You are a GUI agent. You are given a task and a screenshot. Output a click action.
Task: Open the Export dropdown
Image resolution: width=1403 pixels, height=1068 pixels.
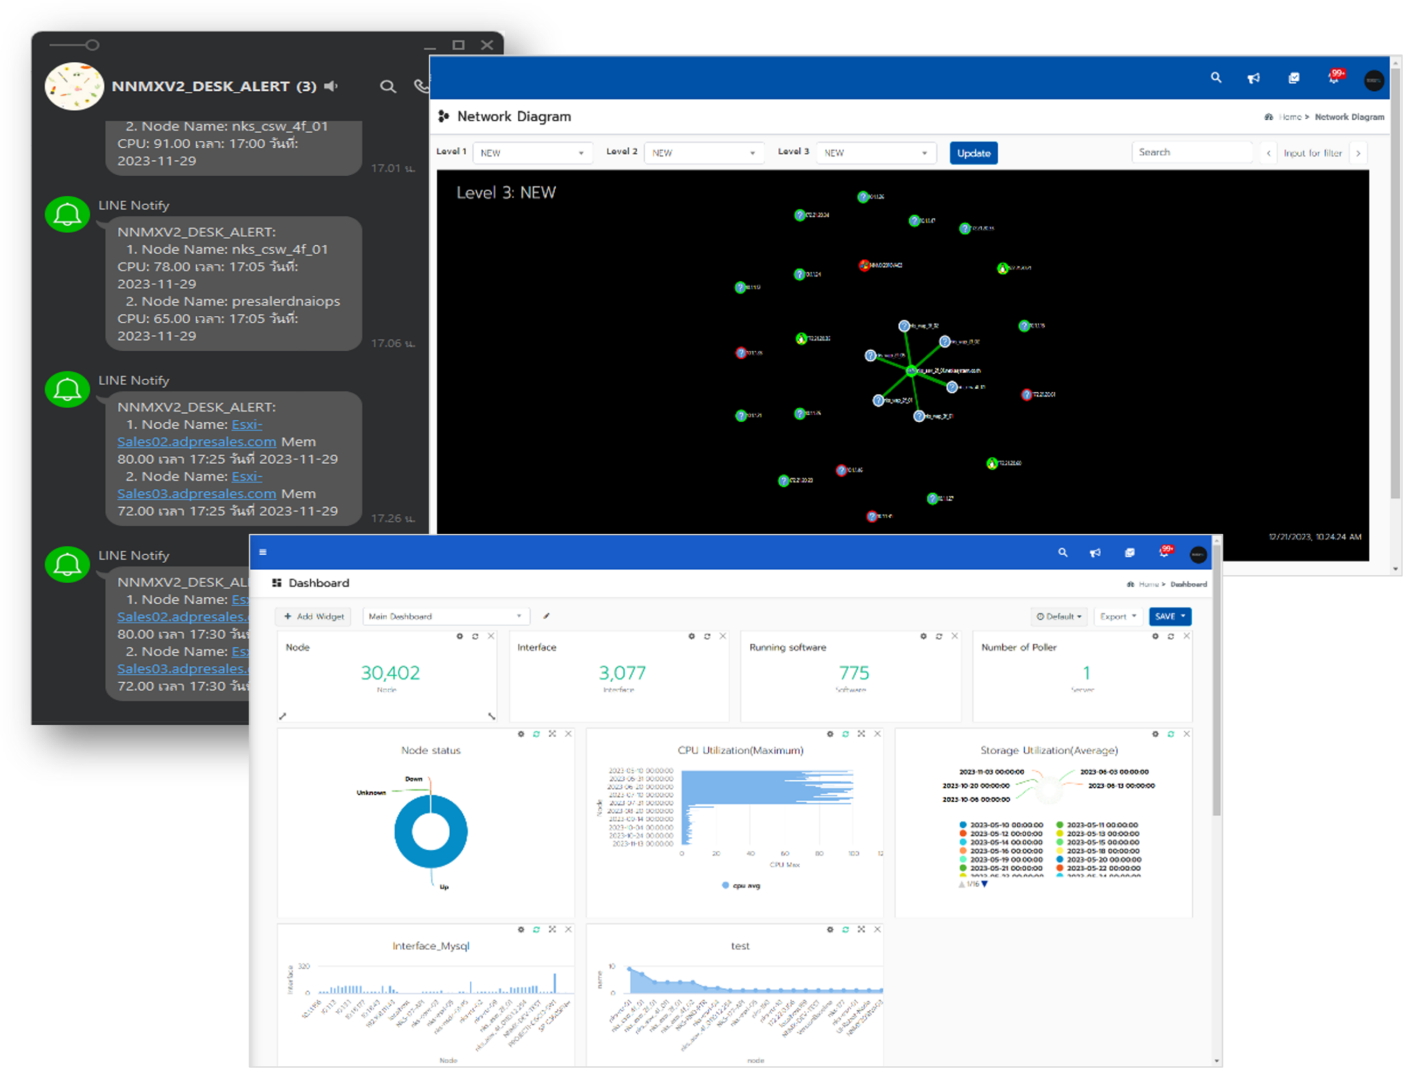pyautogui.click(x=1117, y=617)
